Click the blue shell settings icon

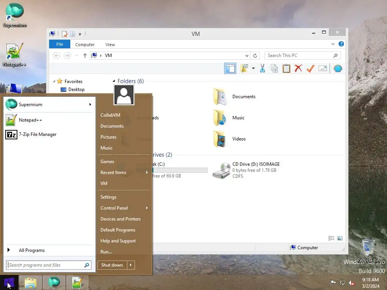(337, 68)
